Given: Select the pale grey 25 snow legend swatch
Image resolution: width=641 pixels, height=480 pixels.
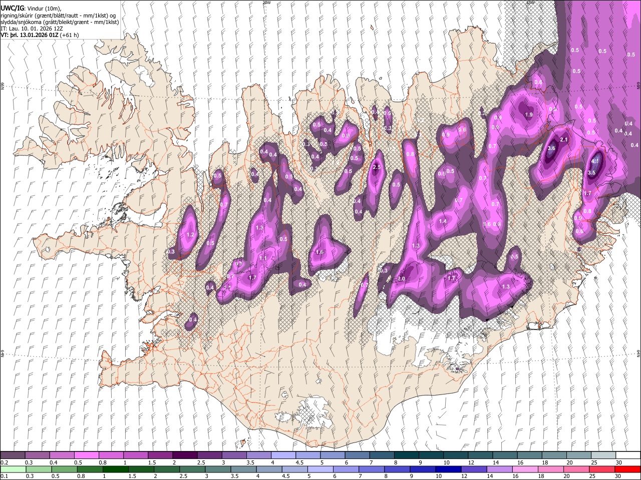Looking at the screenshot, I should click(x=603, y=455).
